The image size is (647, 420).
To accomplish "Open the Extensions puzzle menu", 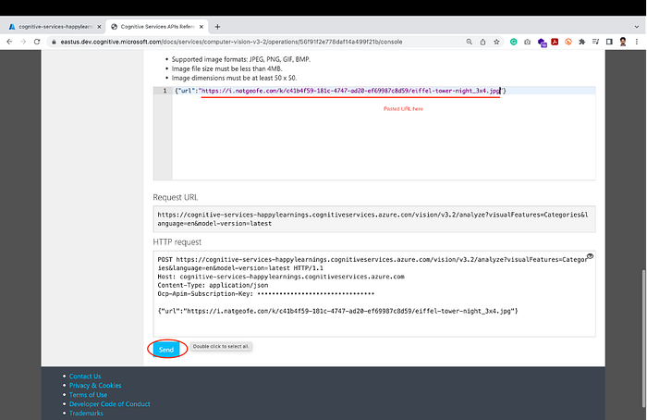I will [581, 42].
